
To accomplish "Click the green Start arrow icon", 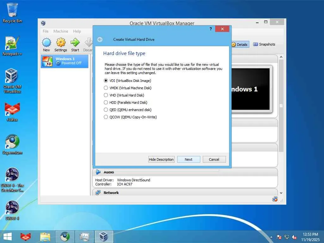I will pyautogui.click(x=75, y=45).
